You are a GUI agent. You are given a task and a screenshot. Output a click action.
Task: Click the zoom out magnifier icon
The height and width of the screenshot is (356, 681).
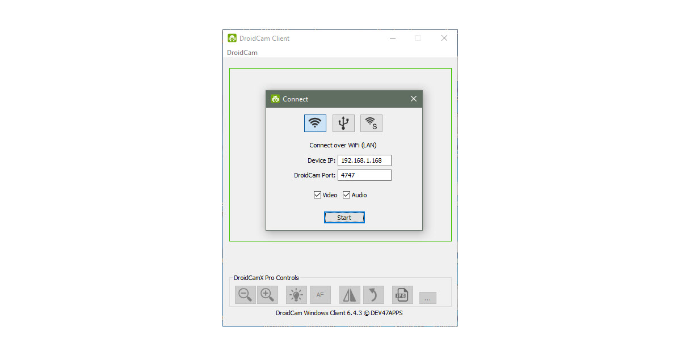click(245, 295)
